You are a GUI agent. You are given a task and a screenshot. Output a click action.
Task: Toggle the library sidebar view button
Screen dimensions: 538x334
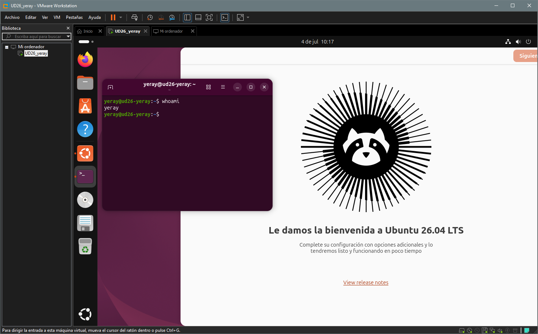[187, 17]
